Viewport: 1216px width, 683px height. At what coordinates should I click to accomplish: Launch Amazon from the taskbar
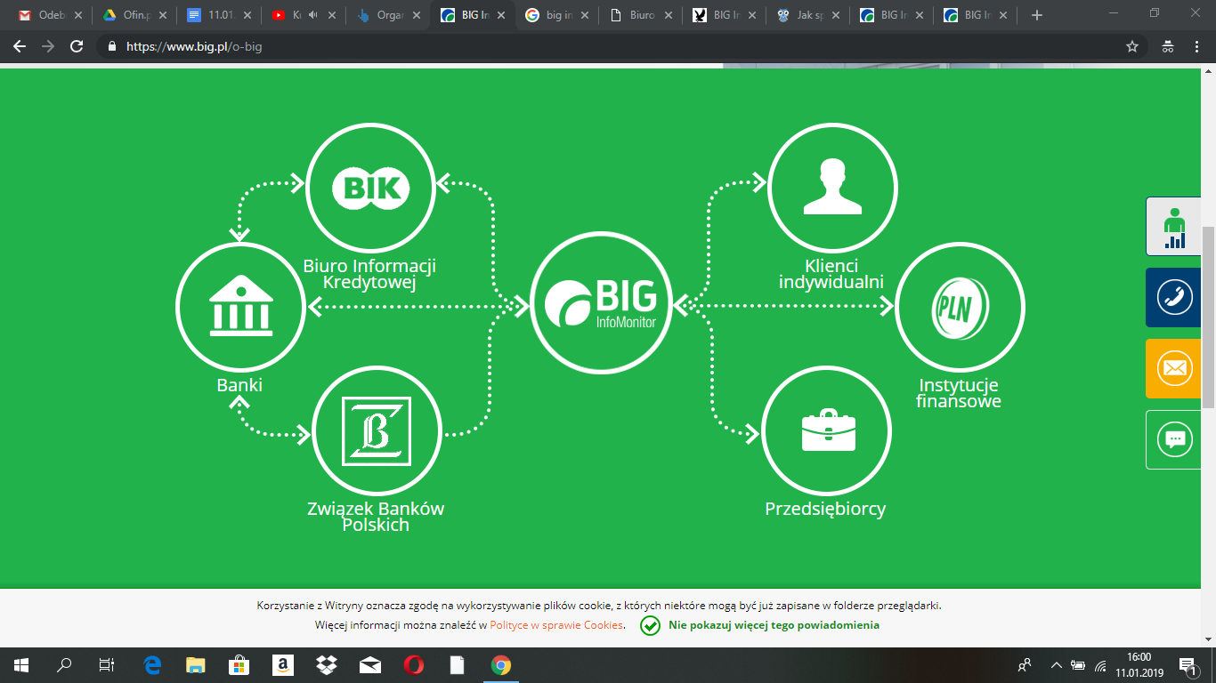tap(283, 664)
